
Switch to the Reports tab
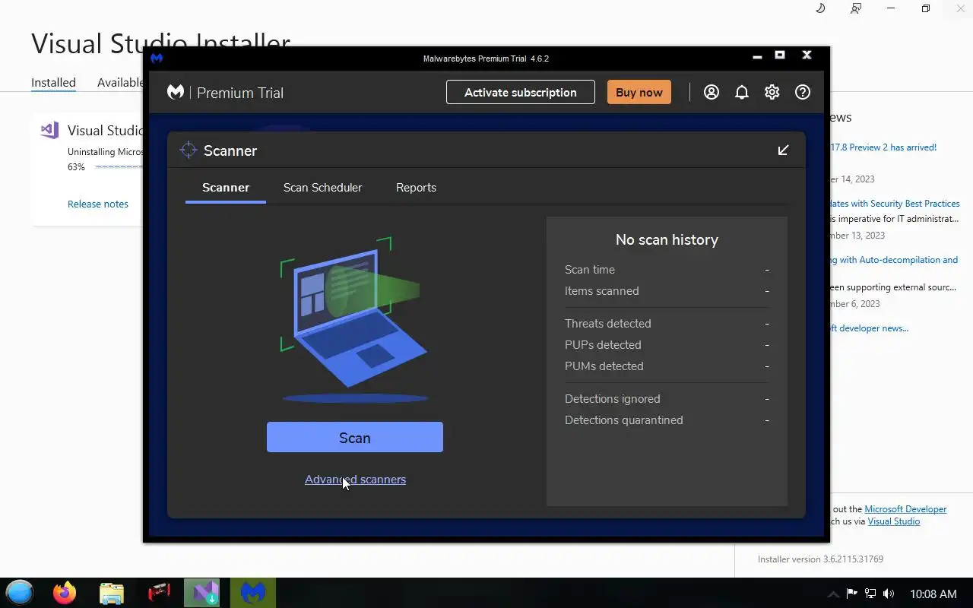416,187
